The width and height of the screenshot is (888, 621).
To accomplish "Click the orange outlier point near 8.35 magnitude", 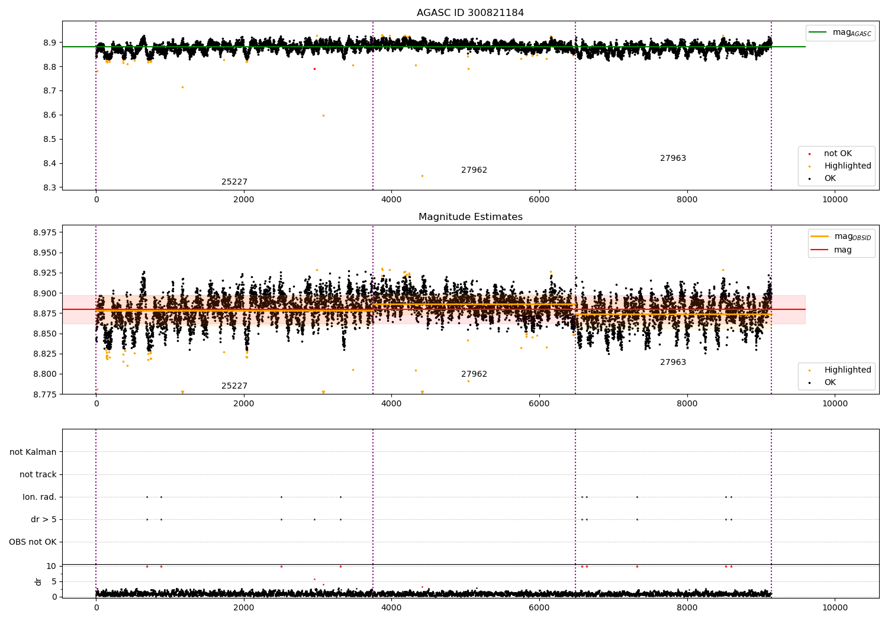I will pos(422,176).
